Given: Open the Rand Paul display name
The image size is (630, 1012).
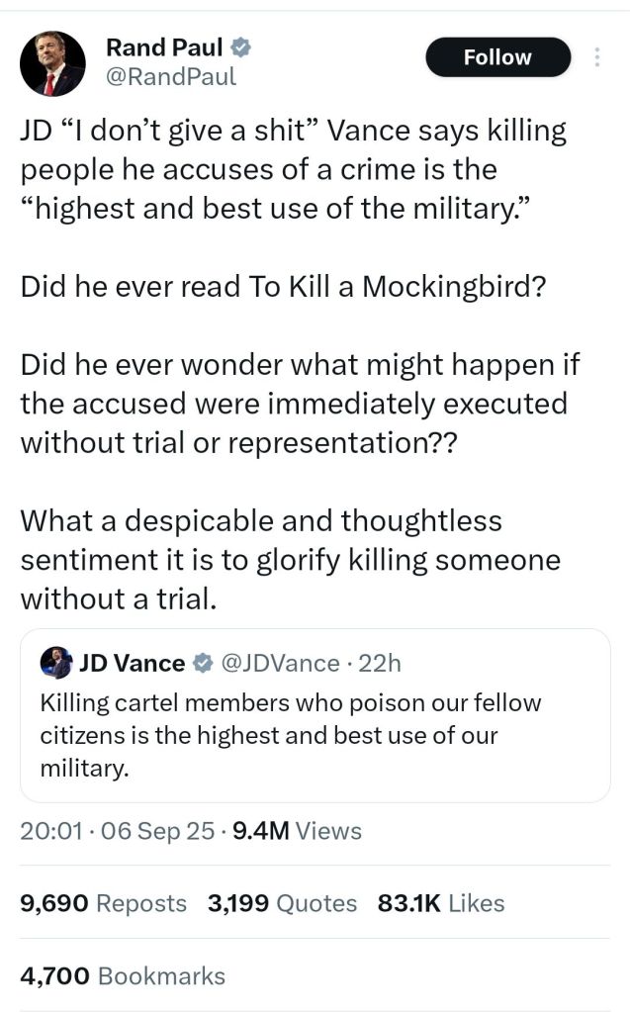Looking at the screenshot, I should pos(163,46).
